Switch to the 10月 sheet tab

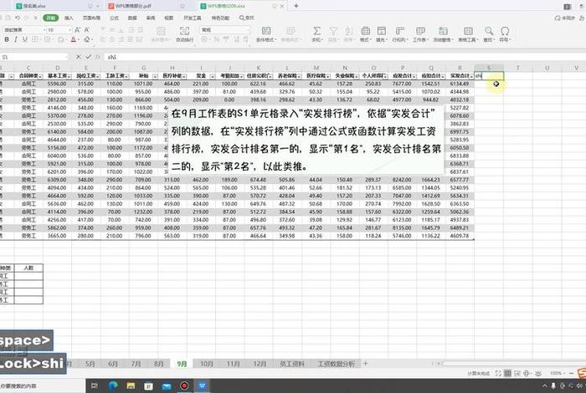(x=207, y=364)
